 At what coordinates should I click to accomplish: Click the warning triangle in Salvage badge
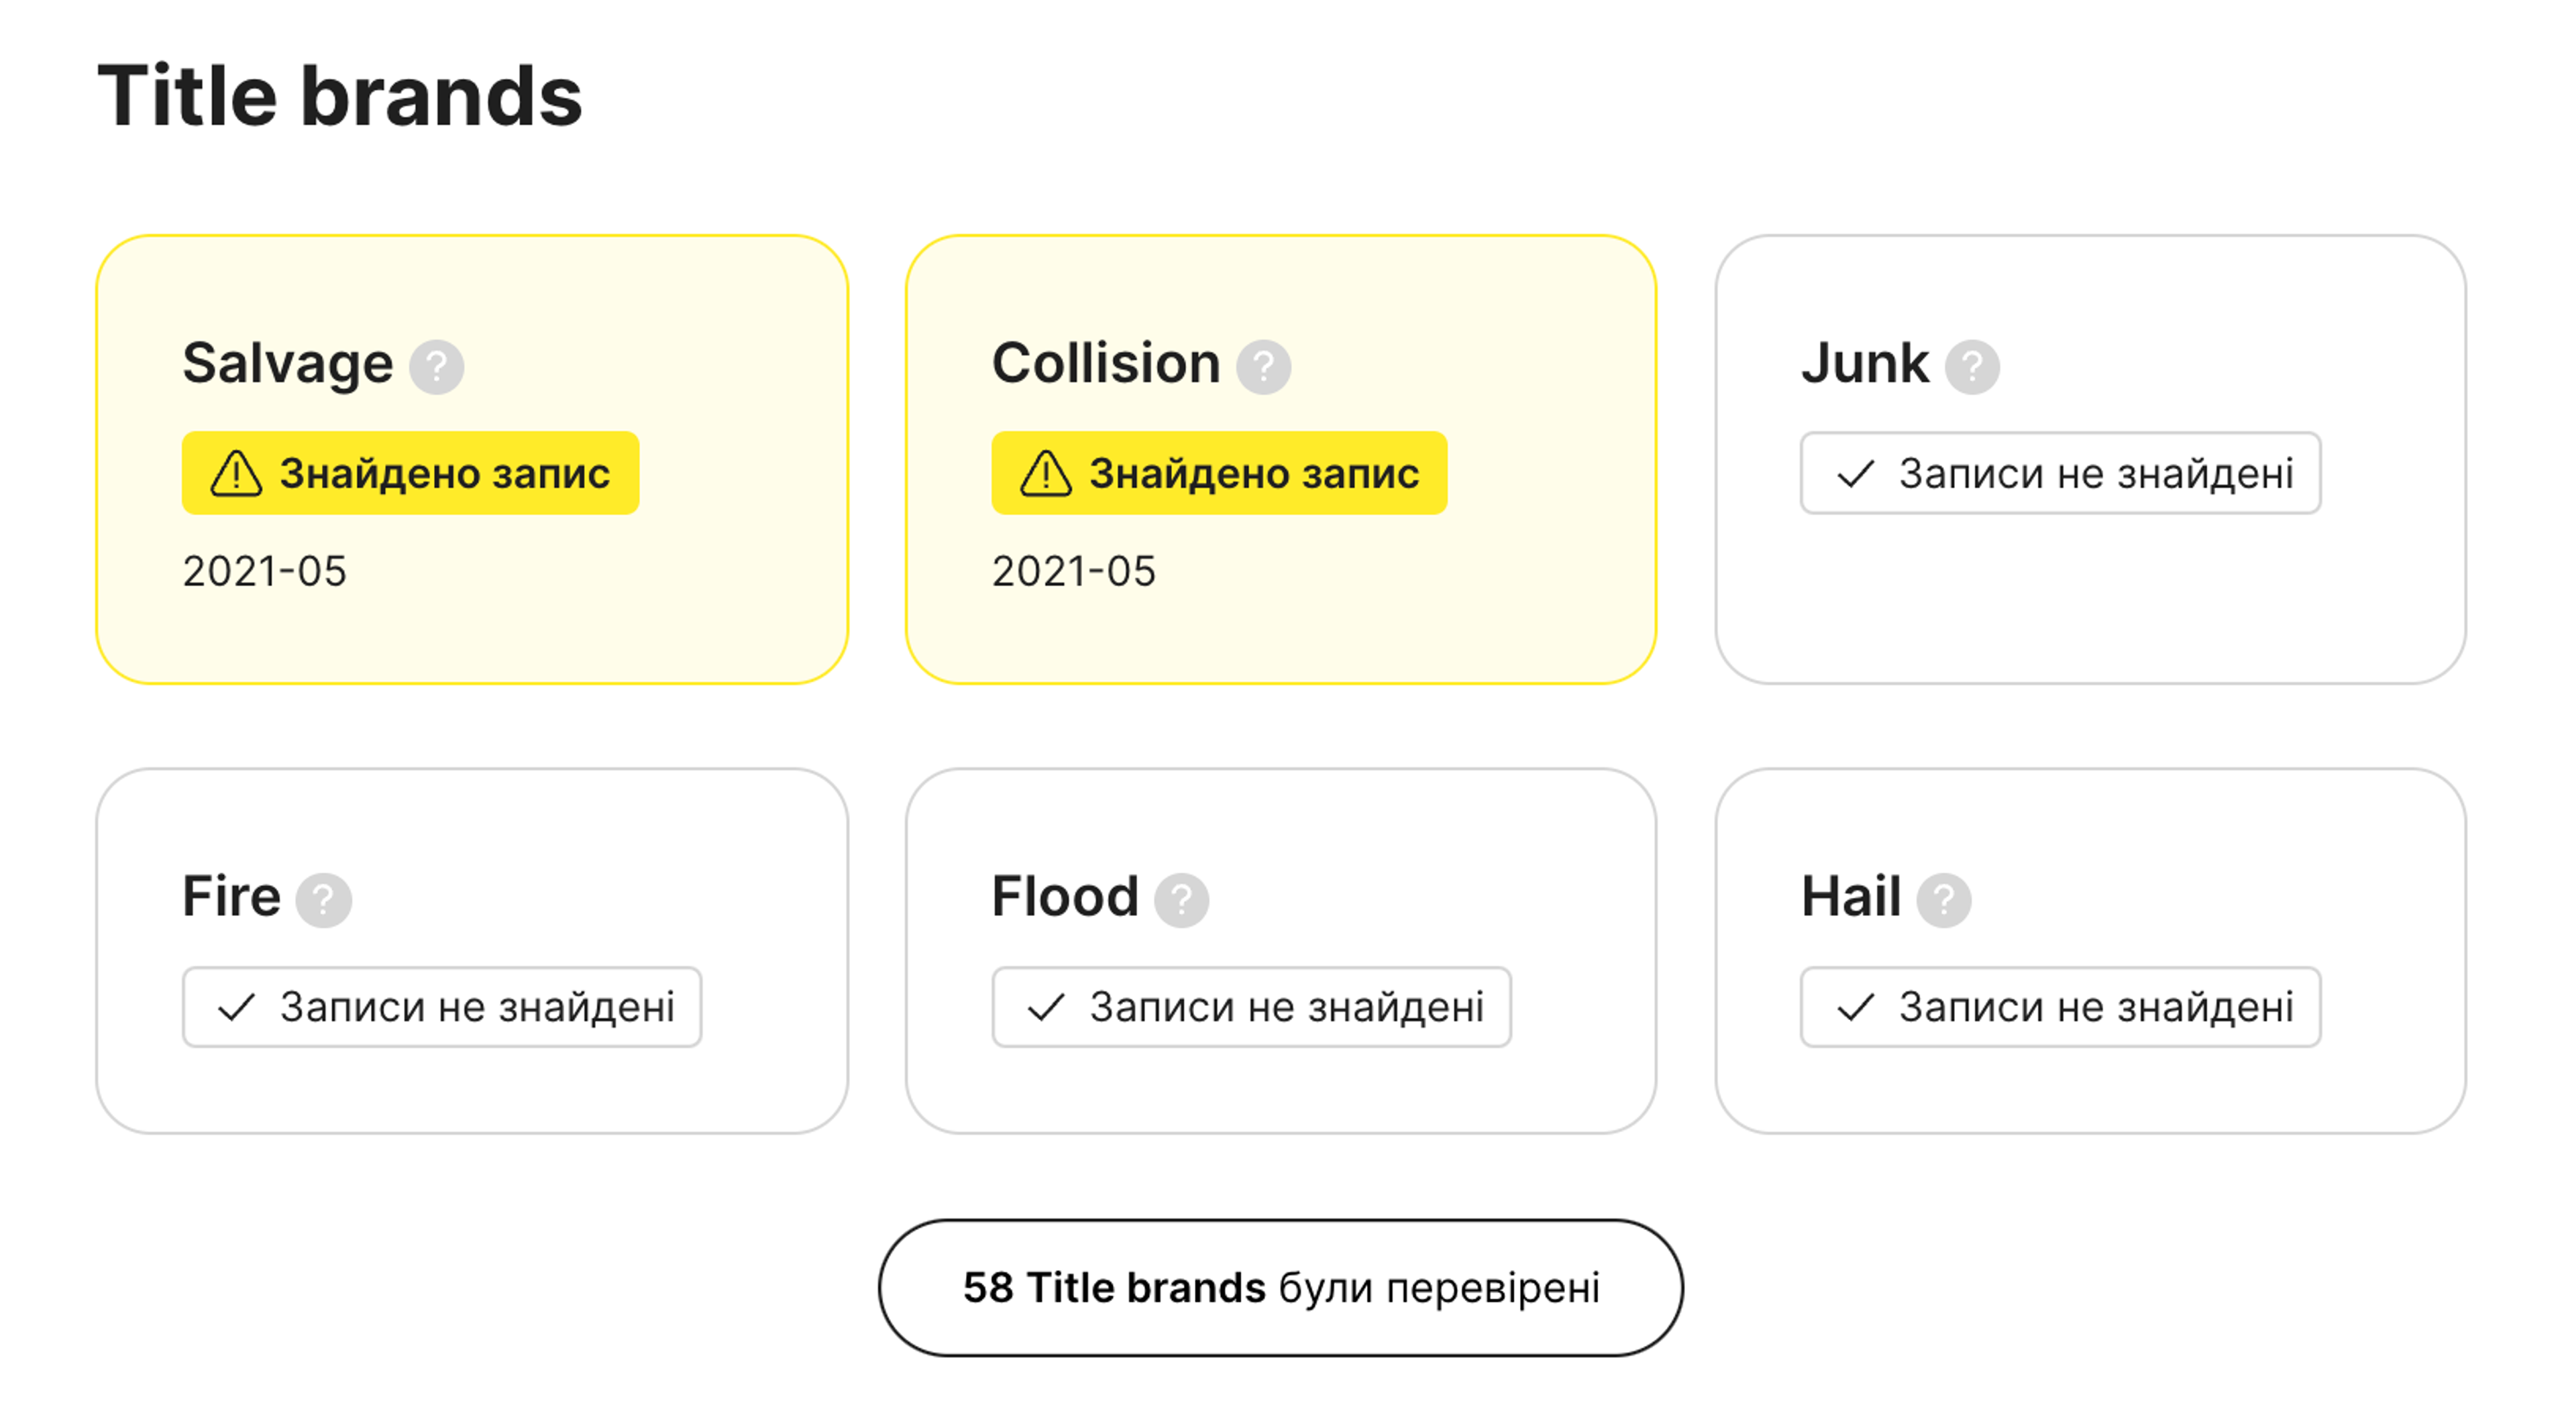click(x=236, y=473)
